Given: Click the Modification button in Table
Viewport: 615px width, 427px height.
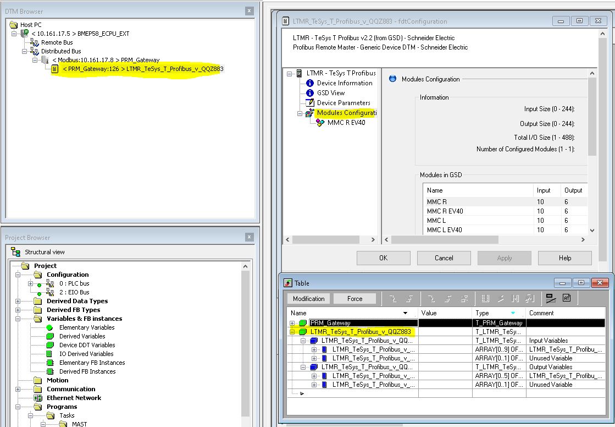Looking at the screenshot, I should tap(309, 299).
